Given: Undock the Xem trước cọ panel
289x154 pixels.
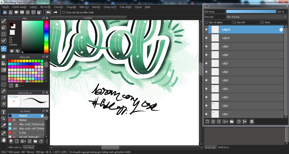Looking at the screenshot, I should [x=43, y=93].
